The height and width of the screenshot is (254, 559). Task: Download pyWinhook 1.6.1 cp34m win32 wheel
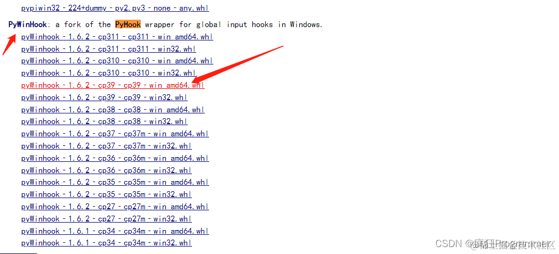pyautogui.click(x=107, y=243)
